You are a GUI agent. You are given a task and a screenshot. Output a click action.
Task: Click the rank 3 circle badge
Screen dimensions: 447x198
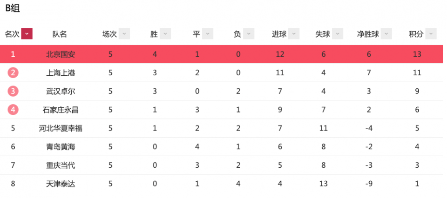click(x=13, y=91)
